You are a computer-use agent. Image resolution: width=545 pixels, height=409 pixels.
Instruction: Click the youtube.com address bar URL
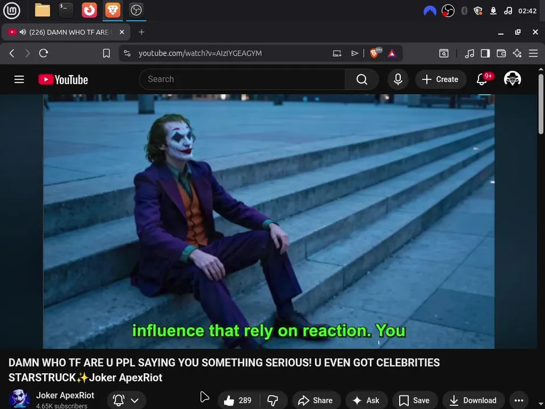200,53
